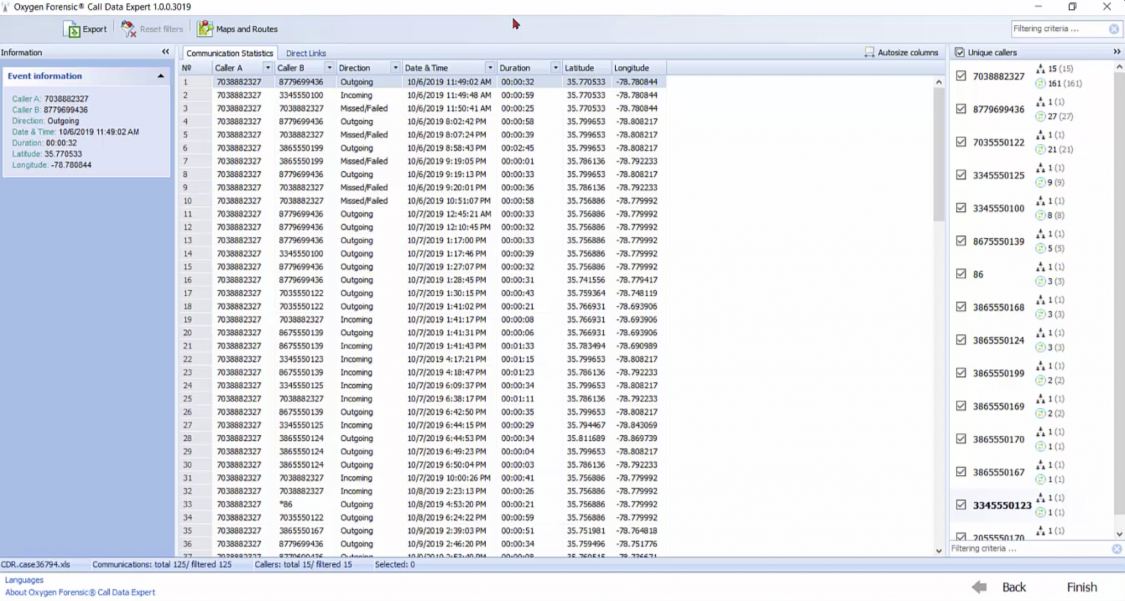Open Date & Time column filter dropdown

[489, 68]
